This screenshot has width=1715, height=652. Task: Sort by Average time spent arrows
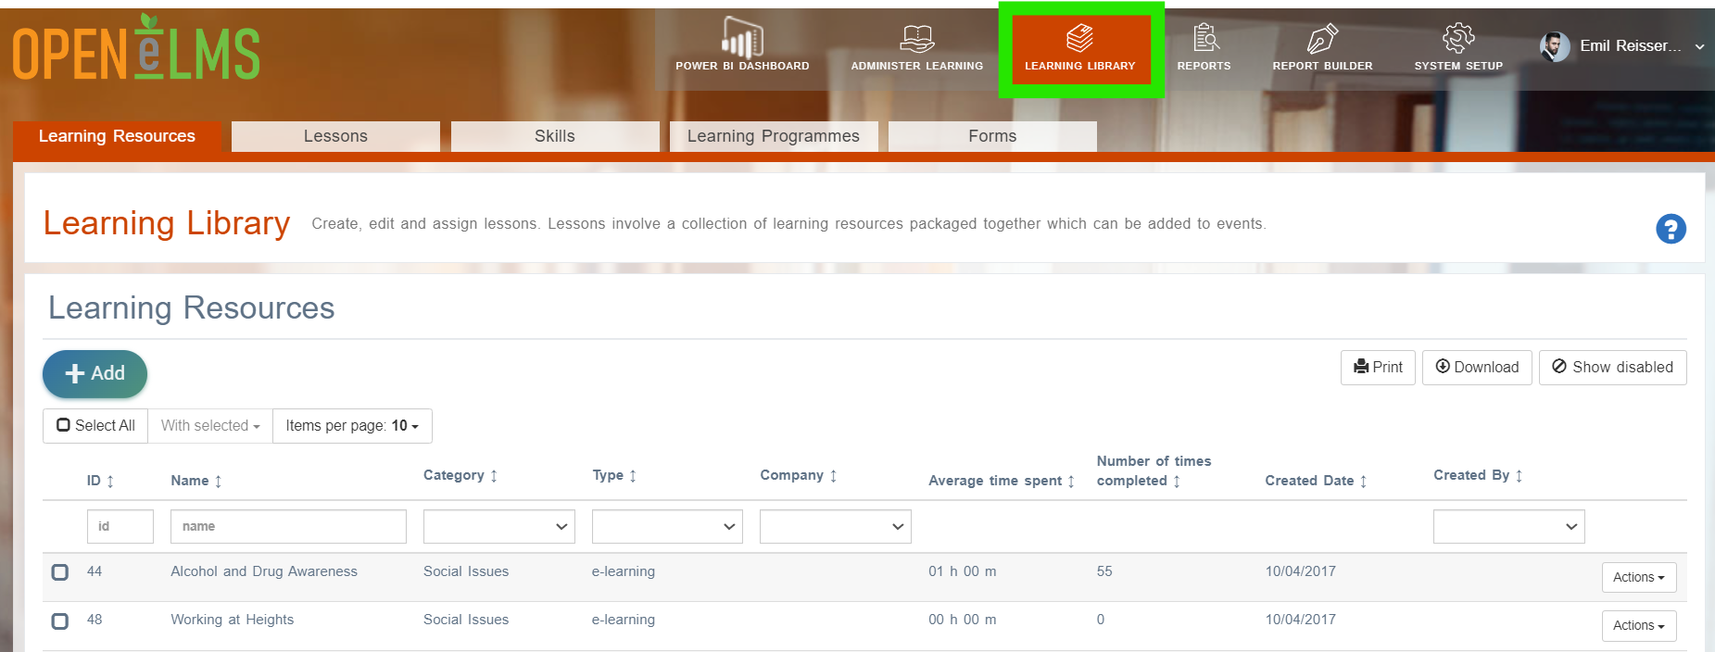click(x=1071, y=482)
